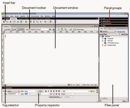Image resolution: width=130 pixels, height=108 pixels.
Task: Open the Format dropdown
Action: pos(14,91)
